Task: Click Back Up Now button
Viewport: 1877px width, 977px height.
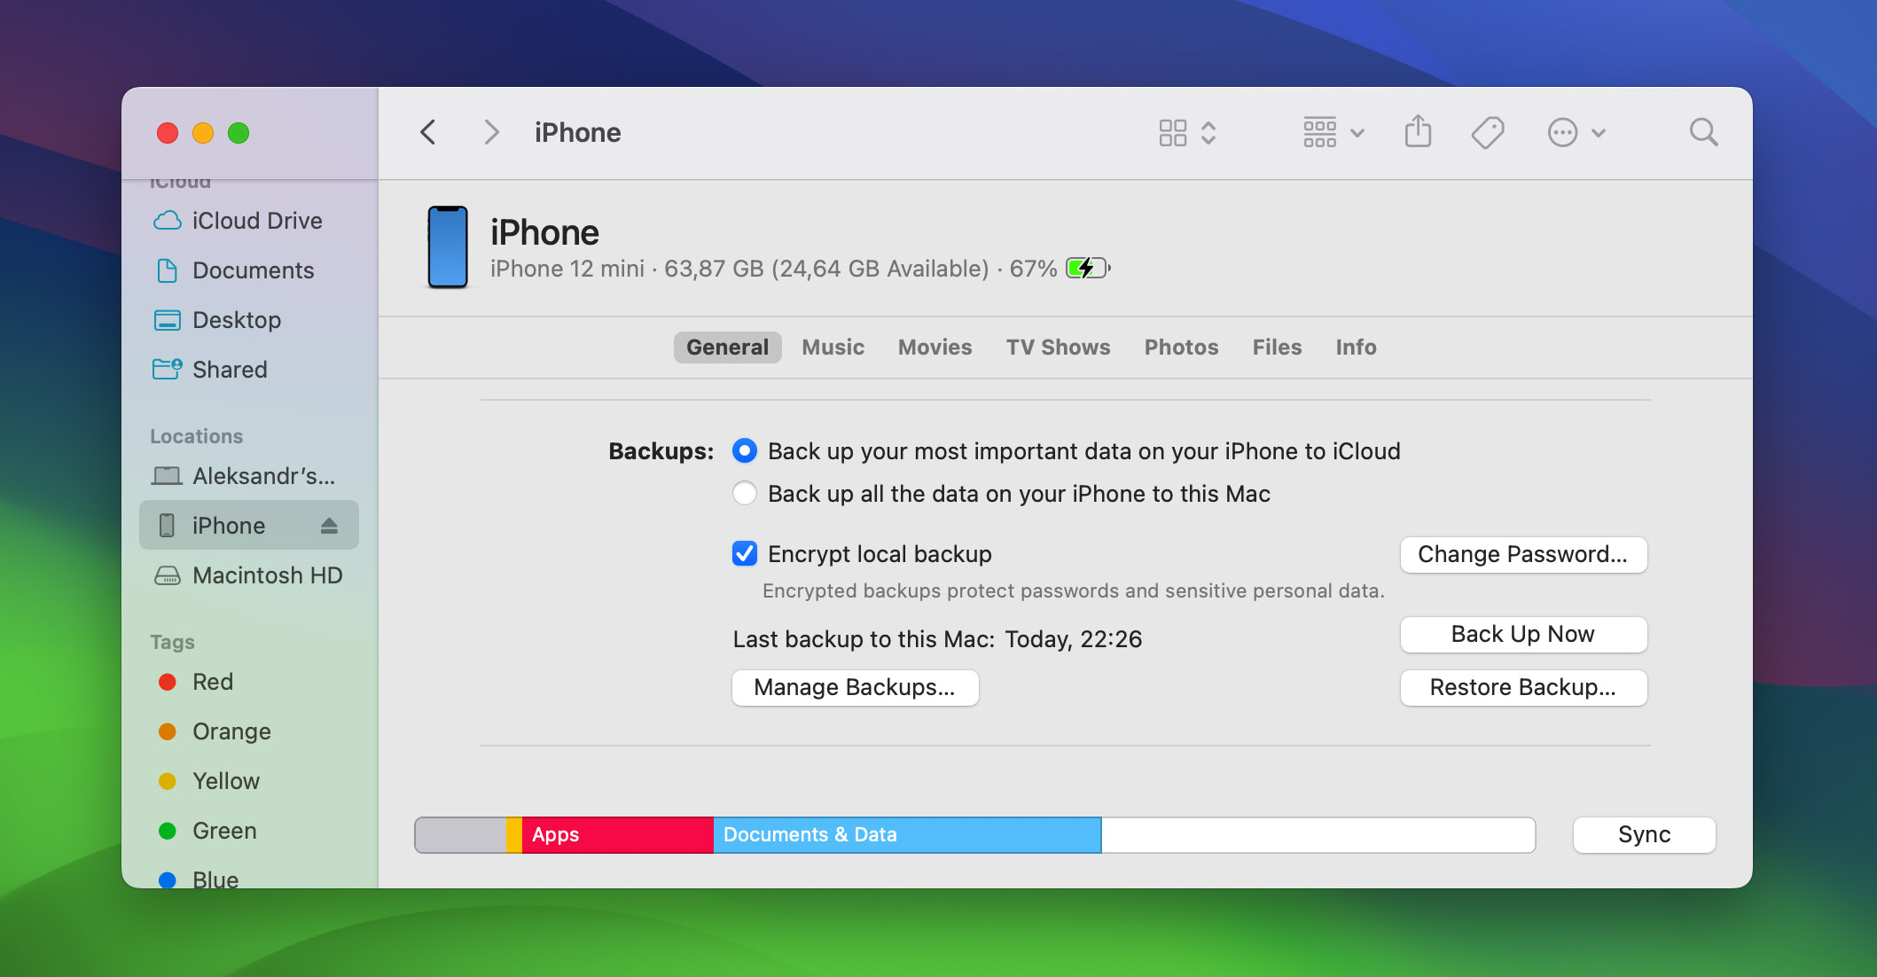Action: pos(1523,635)
